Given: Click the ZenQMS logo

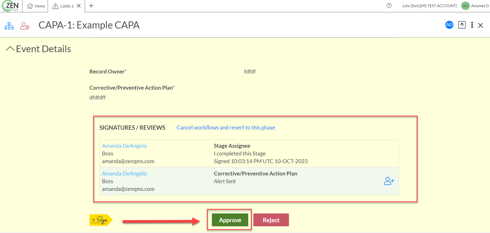Looking at the screenshot, I should point(11,6).
